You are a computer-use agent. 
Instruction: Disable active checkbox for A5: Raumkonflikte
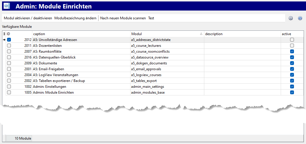pos(292,52)
